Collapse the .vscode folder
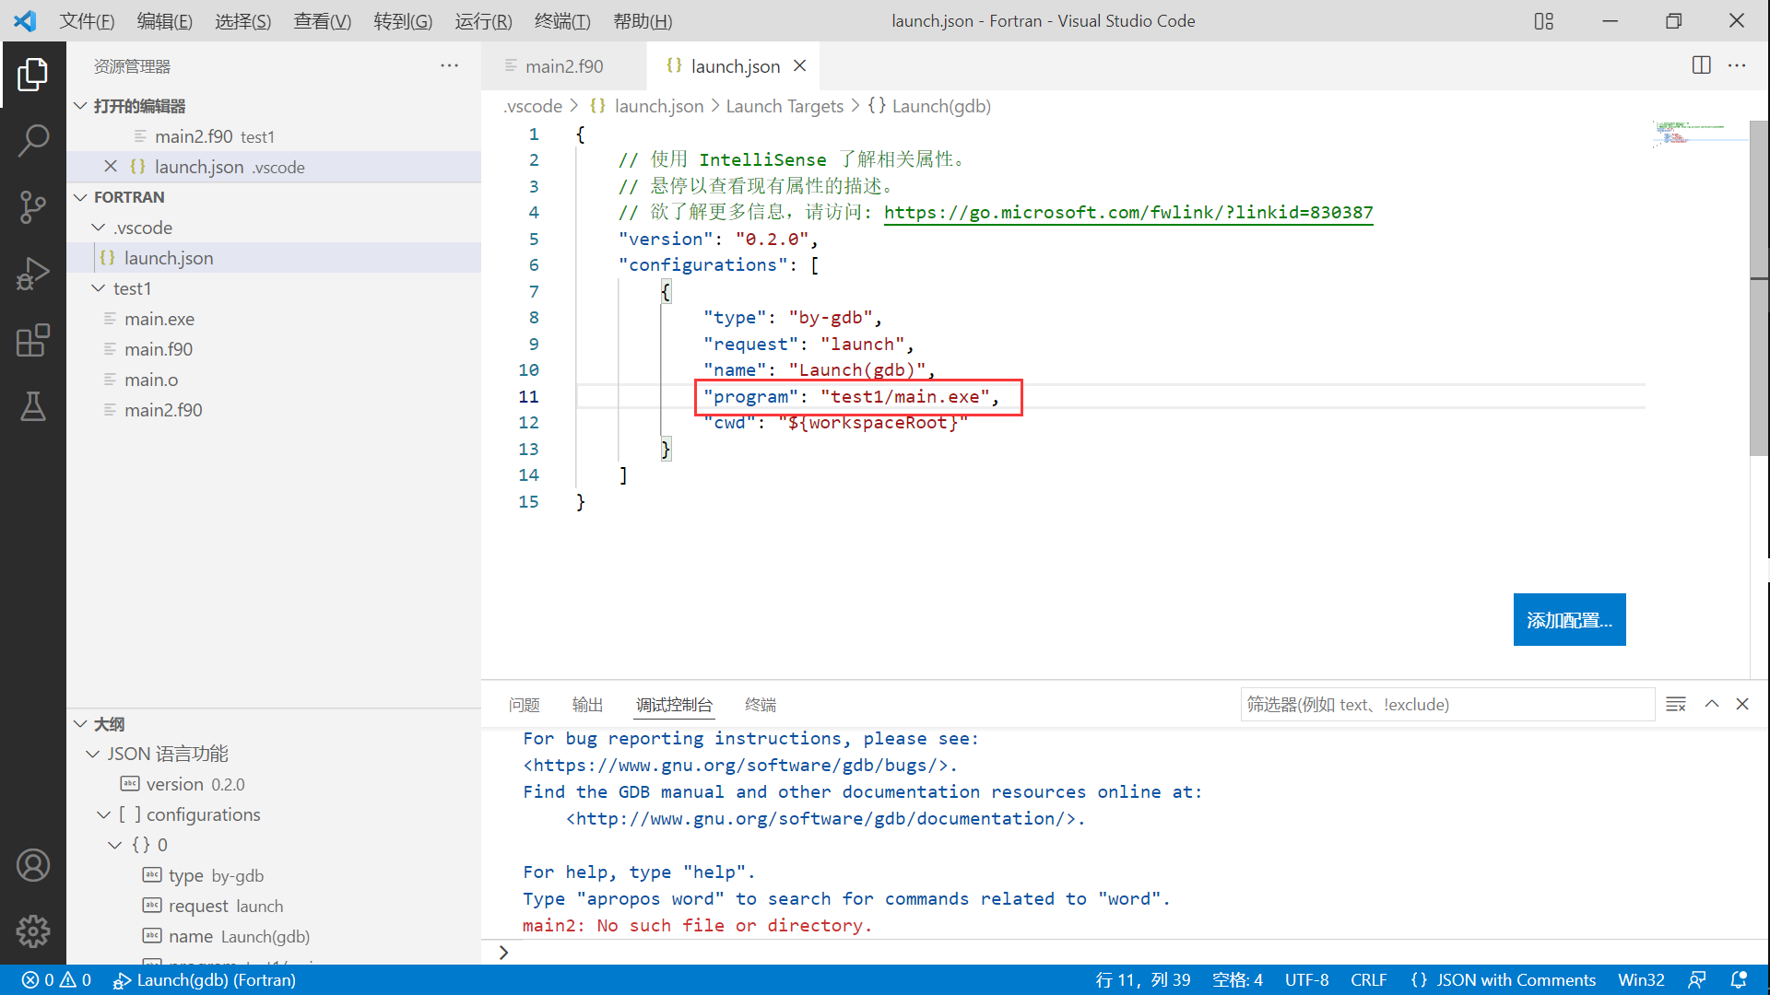Screen dimensions: 1770x995 pyautogui.click(x=99, y=228)
